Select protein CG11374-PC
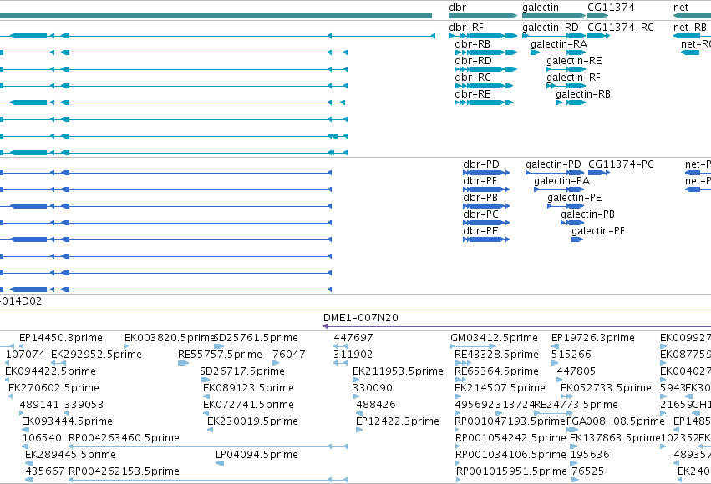Screen dimensions: 711x484 click(x=622, y=164)
